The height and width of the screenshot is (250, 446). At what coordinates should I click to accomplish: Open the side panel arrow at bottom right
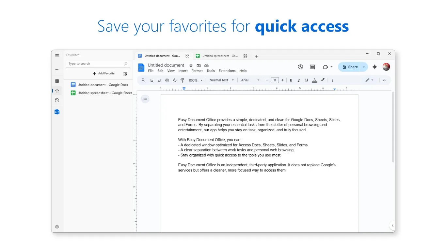point(392,225)
